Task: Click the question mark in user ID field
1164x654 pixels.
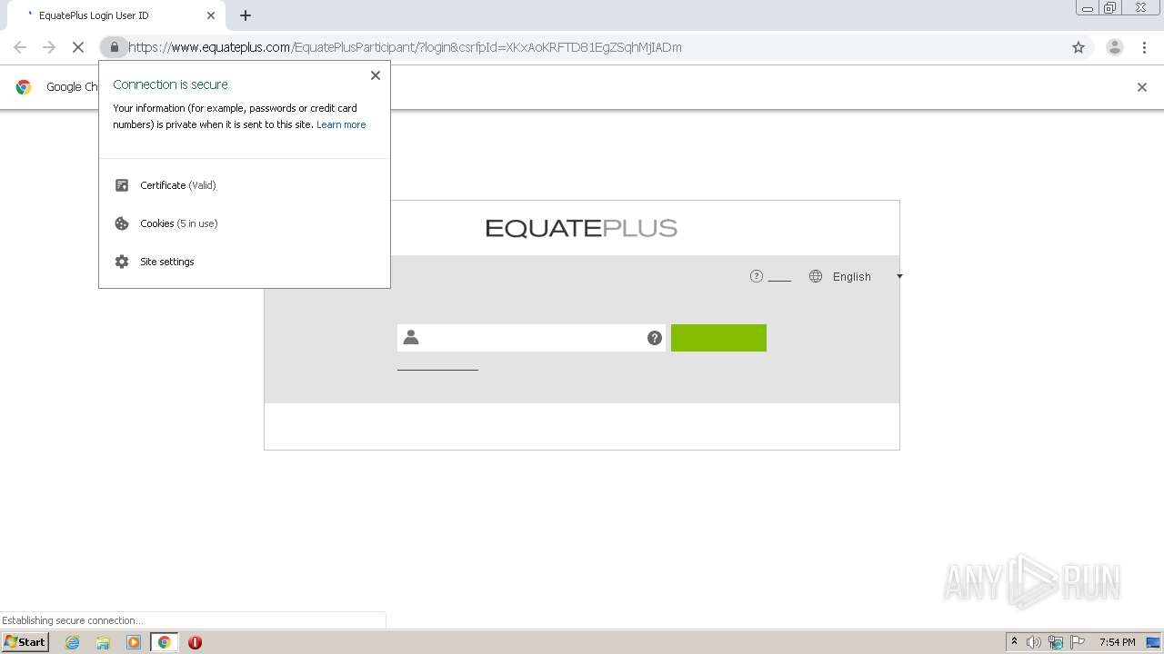Action: 655,338
